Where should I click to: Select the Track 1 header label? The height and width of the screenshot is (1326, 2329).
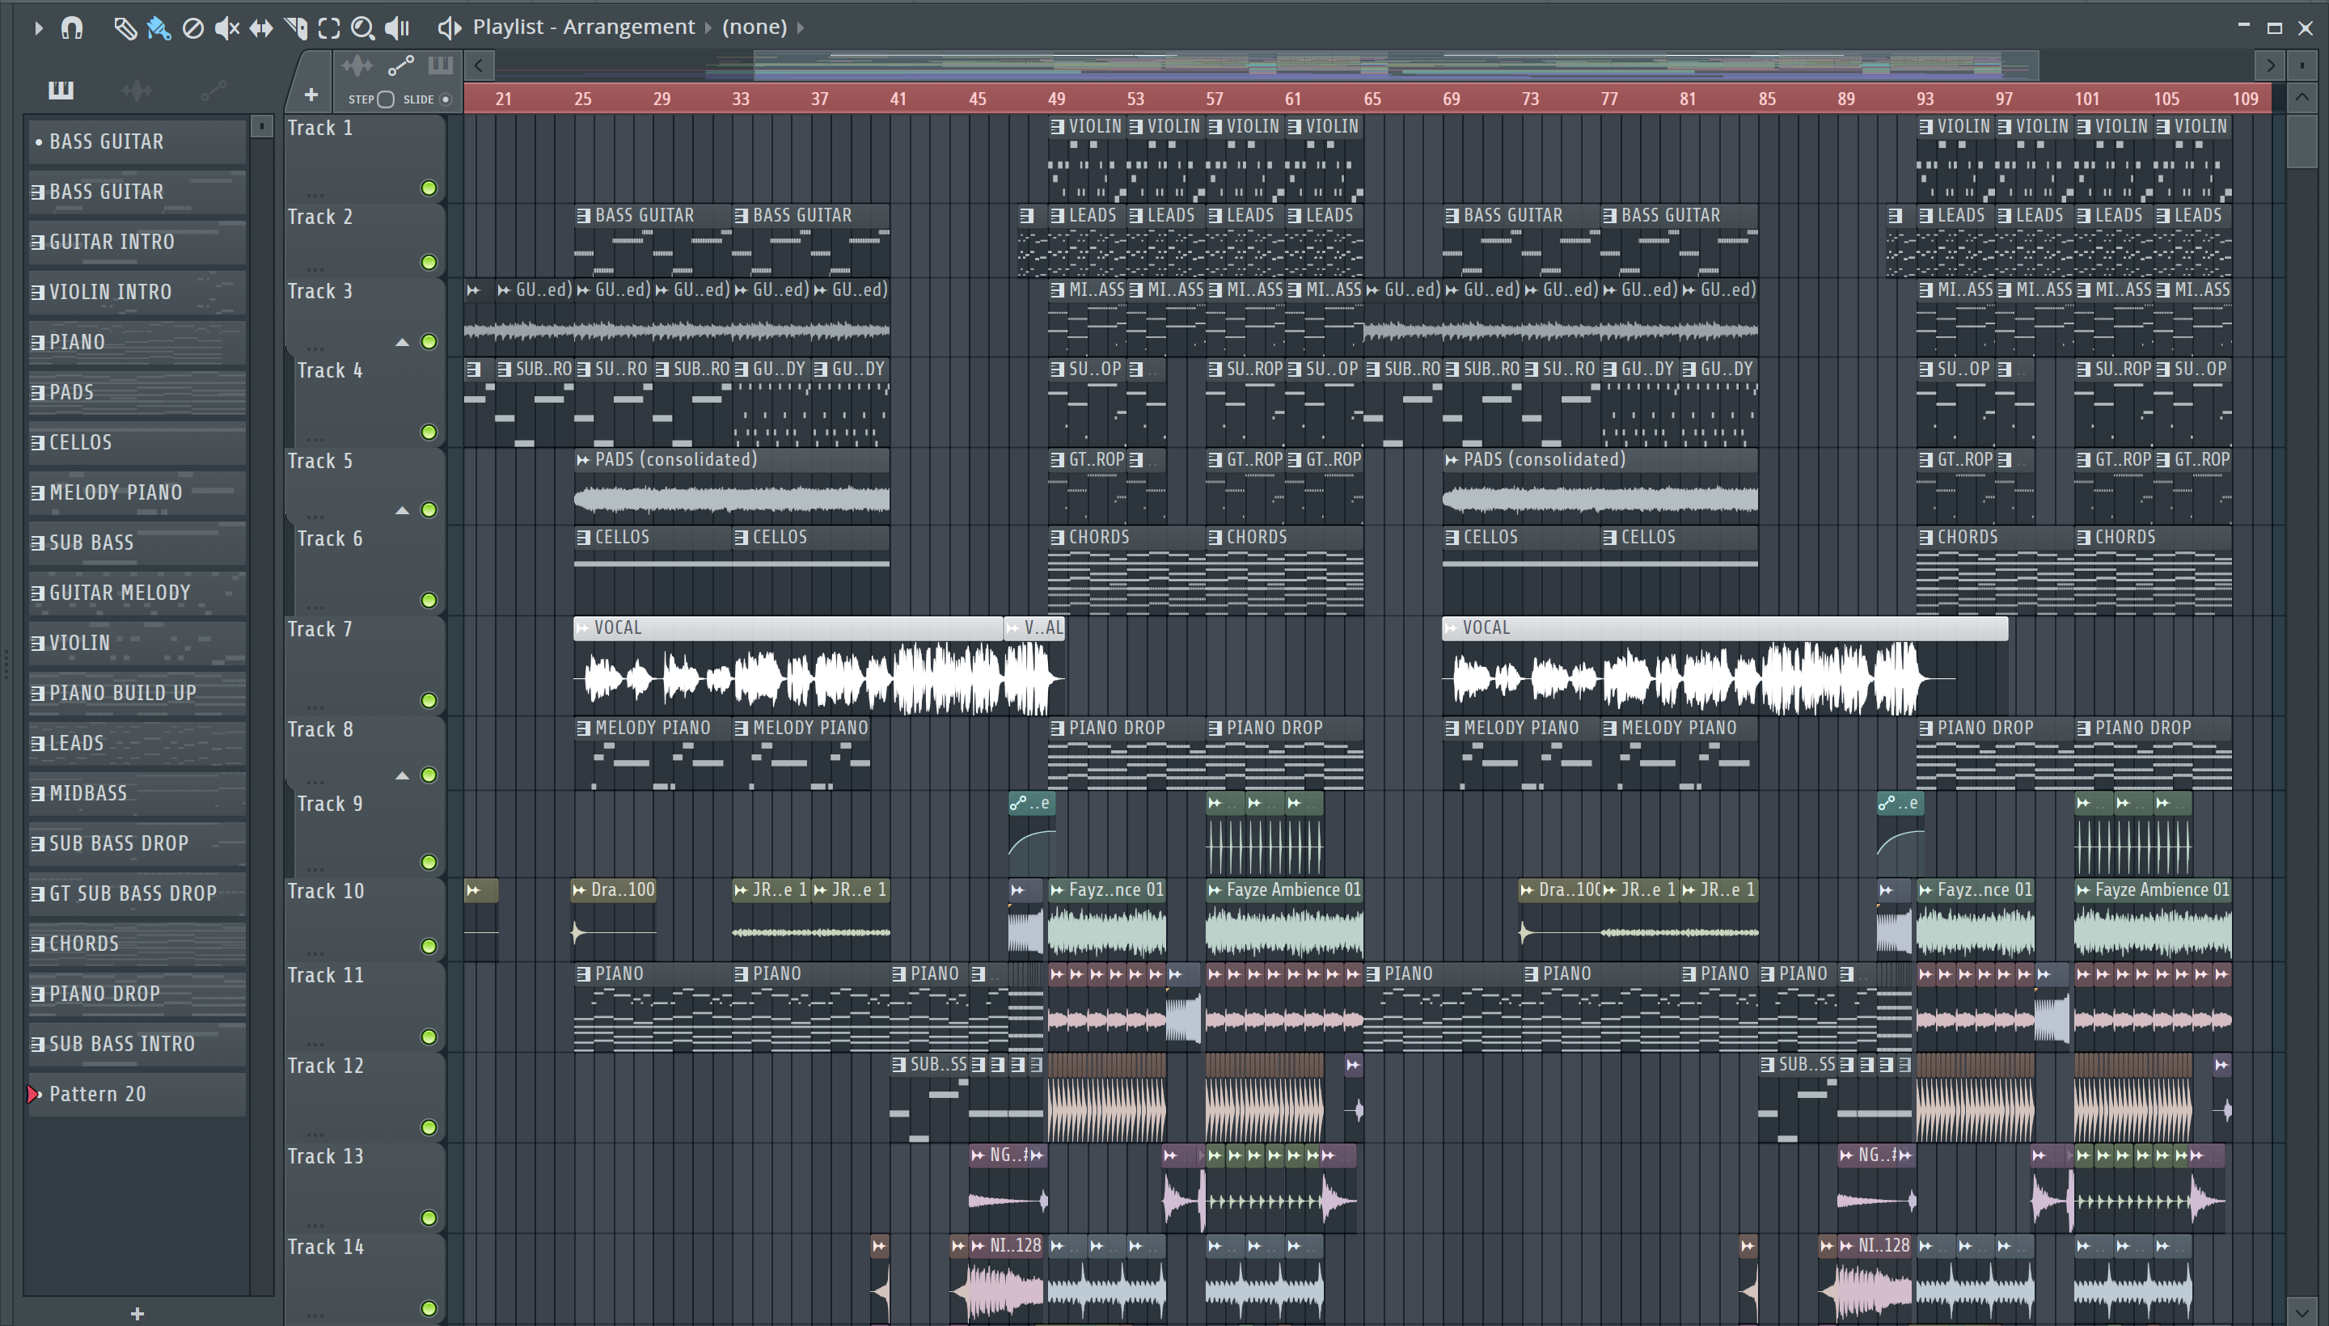(319, 129)
